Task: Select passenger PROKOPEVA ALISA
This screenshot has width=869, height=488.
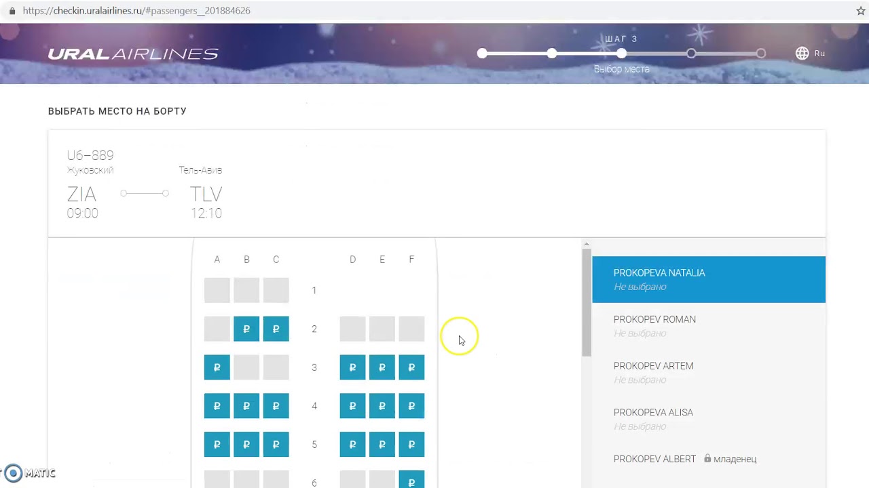Action: (x=709, y=419)
